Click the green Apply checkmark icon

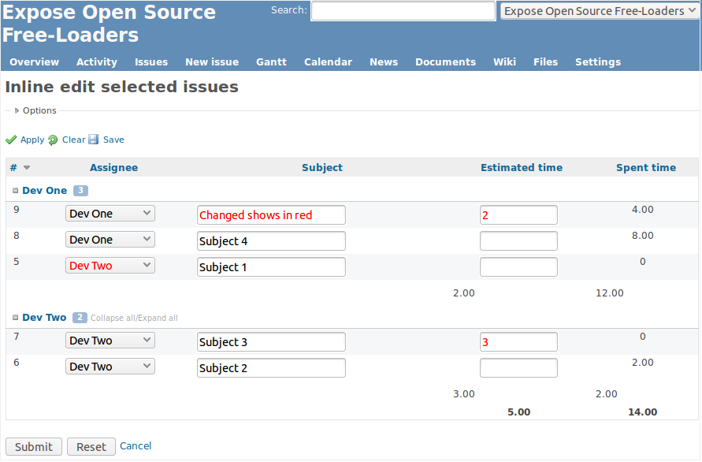coord(11,140)
